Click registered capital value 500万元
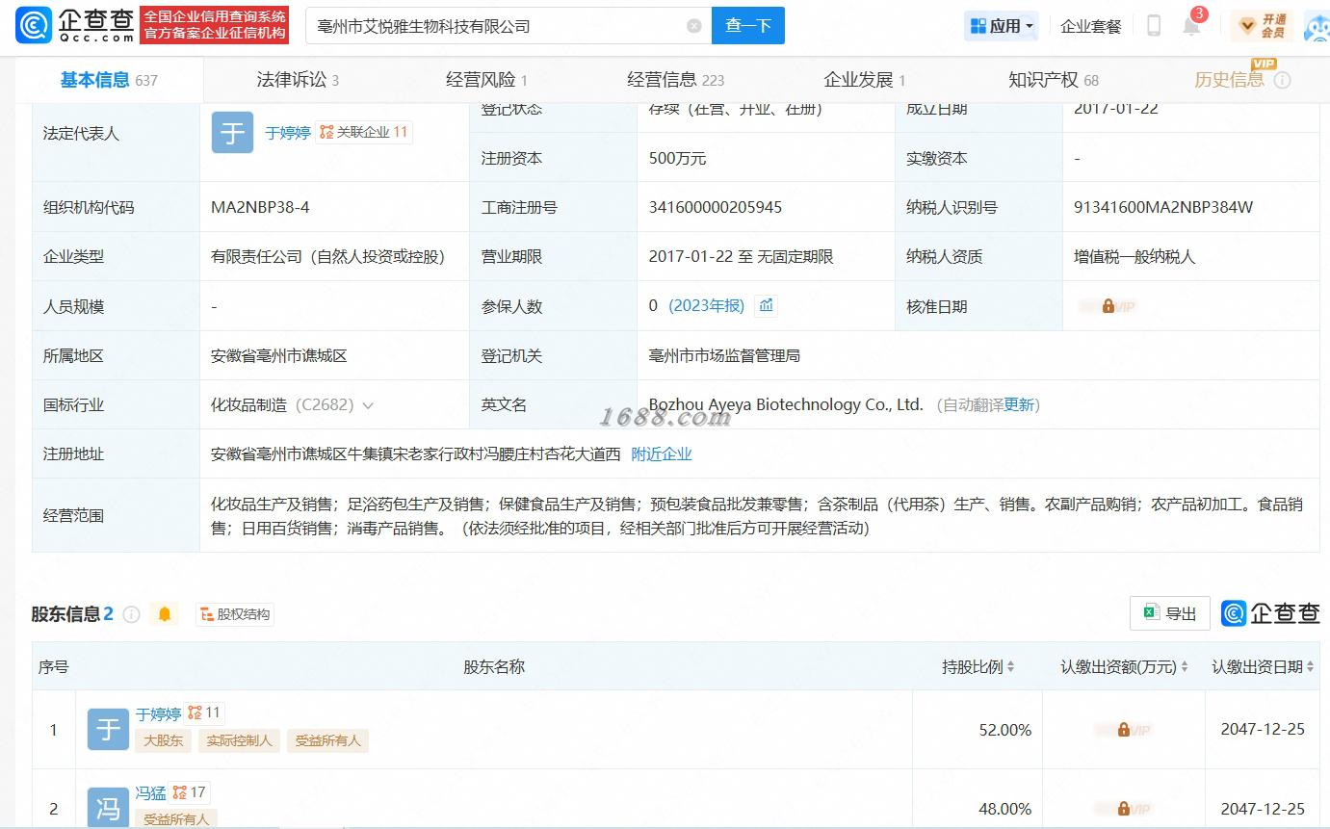Screen dimensions: 1330x829 click(677, 158)
